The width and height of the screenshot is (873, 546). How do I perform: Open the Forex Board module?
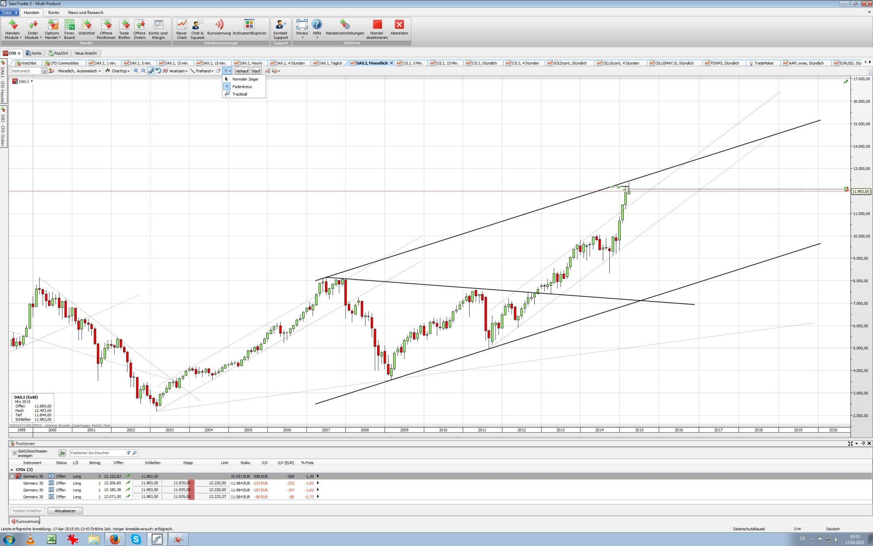(x=69, y=28)
